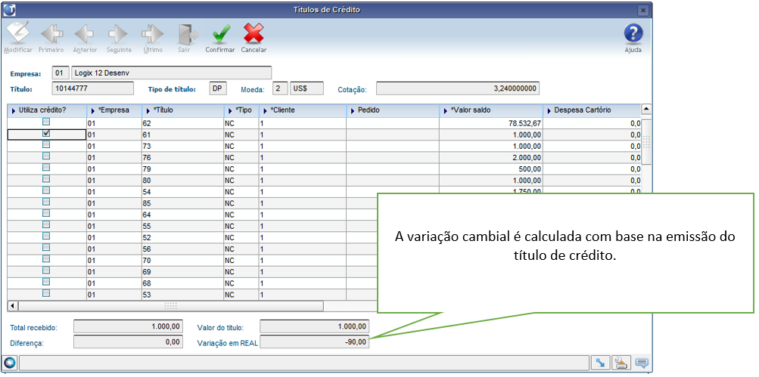Screen dimensions: 759x377
Task: Check Utiliza crédito for título 76
Action: point(46,156)
